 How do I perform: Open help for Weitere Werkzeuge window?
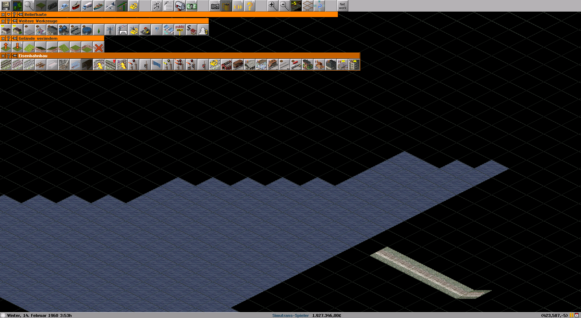tap(9, 21)
